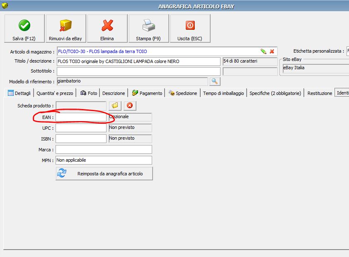
Task: Open the Quantita' e prezzo tab
Action: (55, 93)
